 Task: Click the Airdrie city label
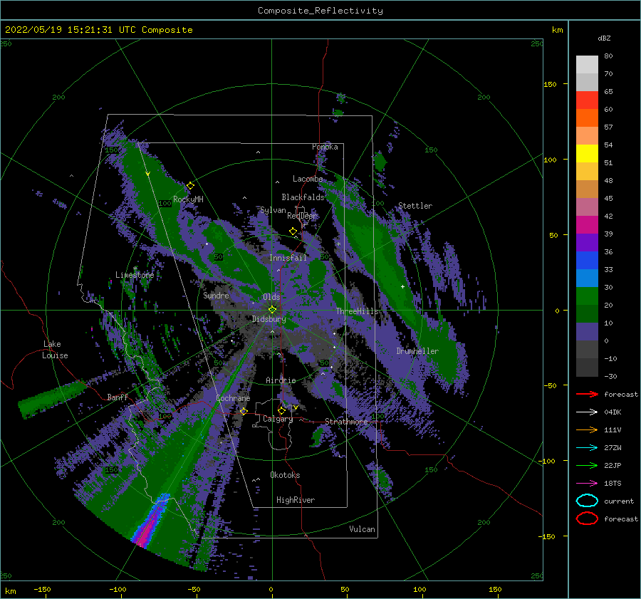[x=281, y=380]
